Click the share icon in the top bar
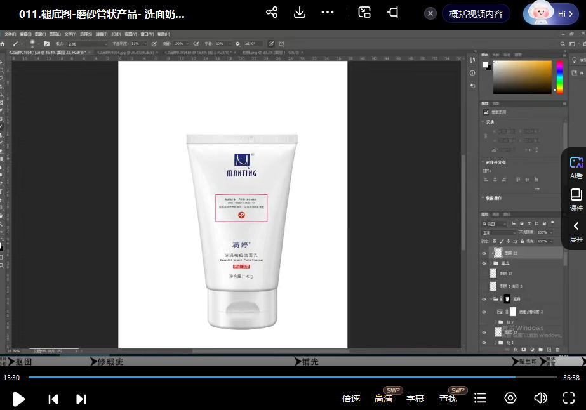This screenshot has width=586, height=410. pos(272,13)
